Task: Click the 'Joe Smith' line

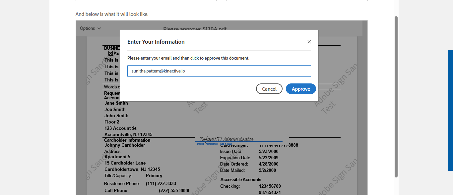Action: tap(115, 109)
